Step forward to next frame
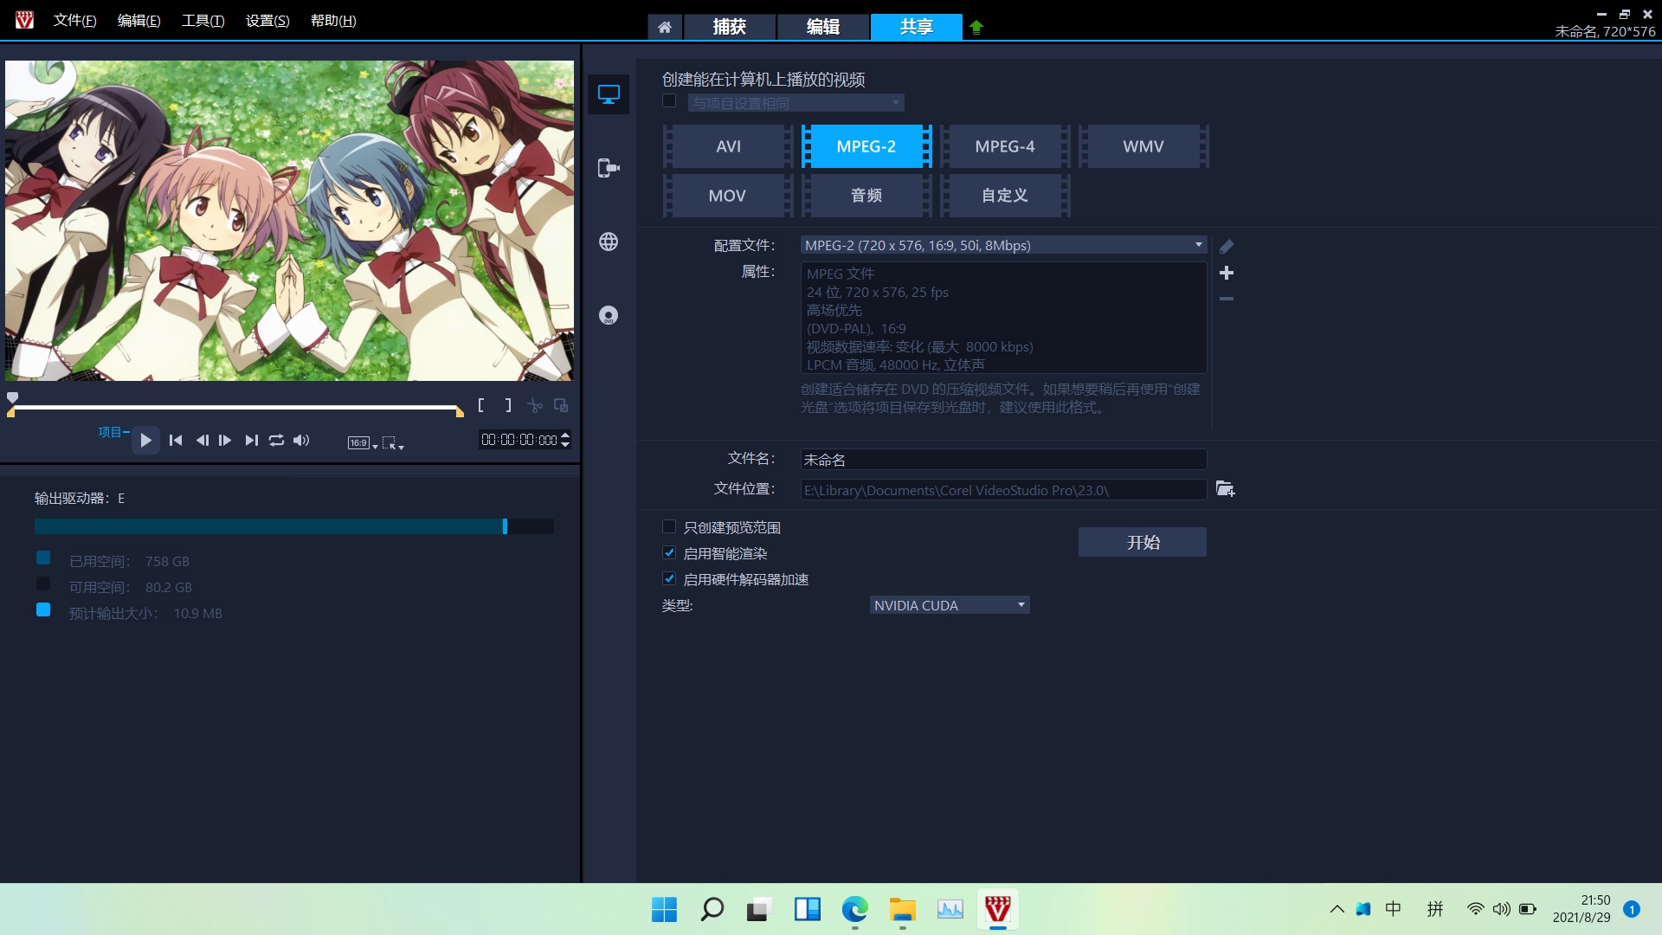 pos(225,441)
